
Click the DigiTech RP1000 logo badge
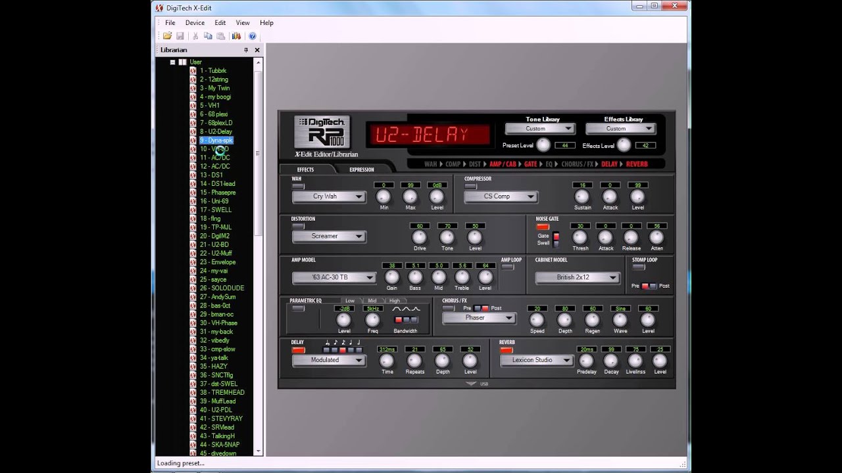pyautogui.click(x=322, y=132)
